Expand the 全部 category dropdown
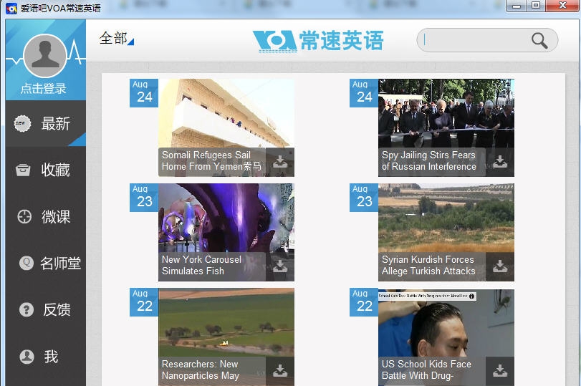This screenshot has width=581, height=386. coord(116,39)
